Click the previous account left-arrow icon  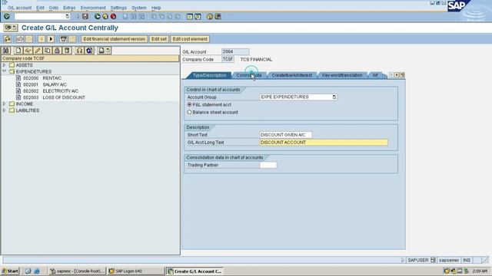click(x=42, y=39)
